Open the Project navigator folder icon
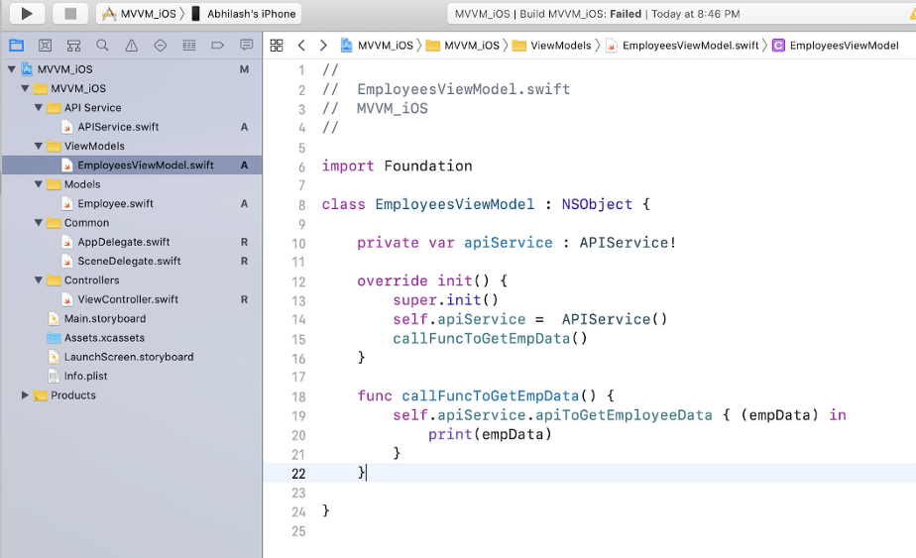 16,46
